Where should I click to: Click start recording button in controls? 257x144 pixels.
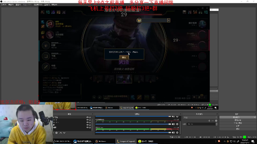coord(238,120)
